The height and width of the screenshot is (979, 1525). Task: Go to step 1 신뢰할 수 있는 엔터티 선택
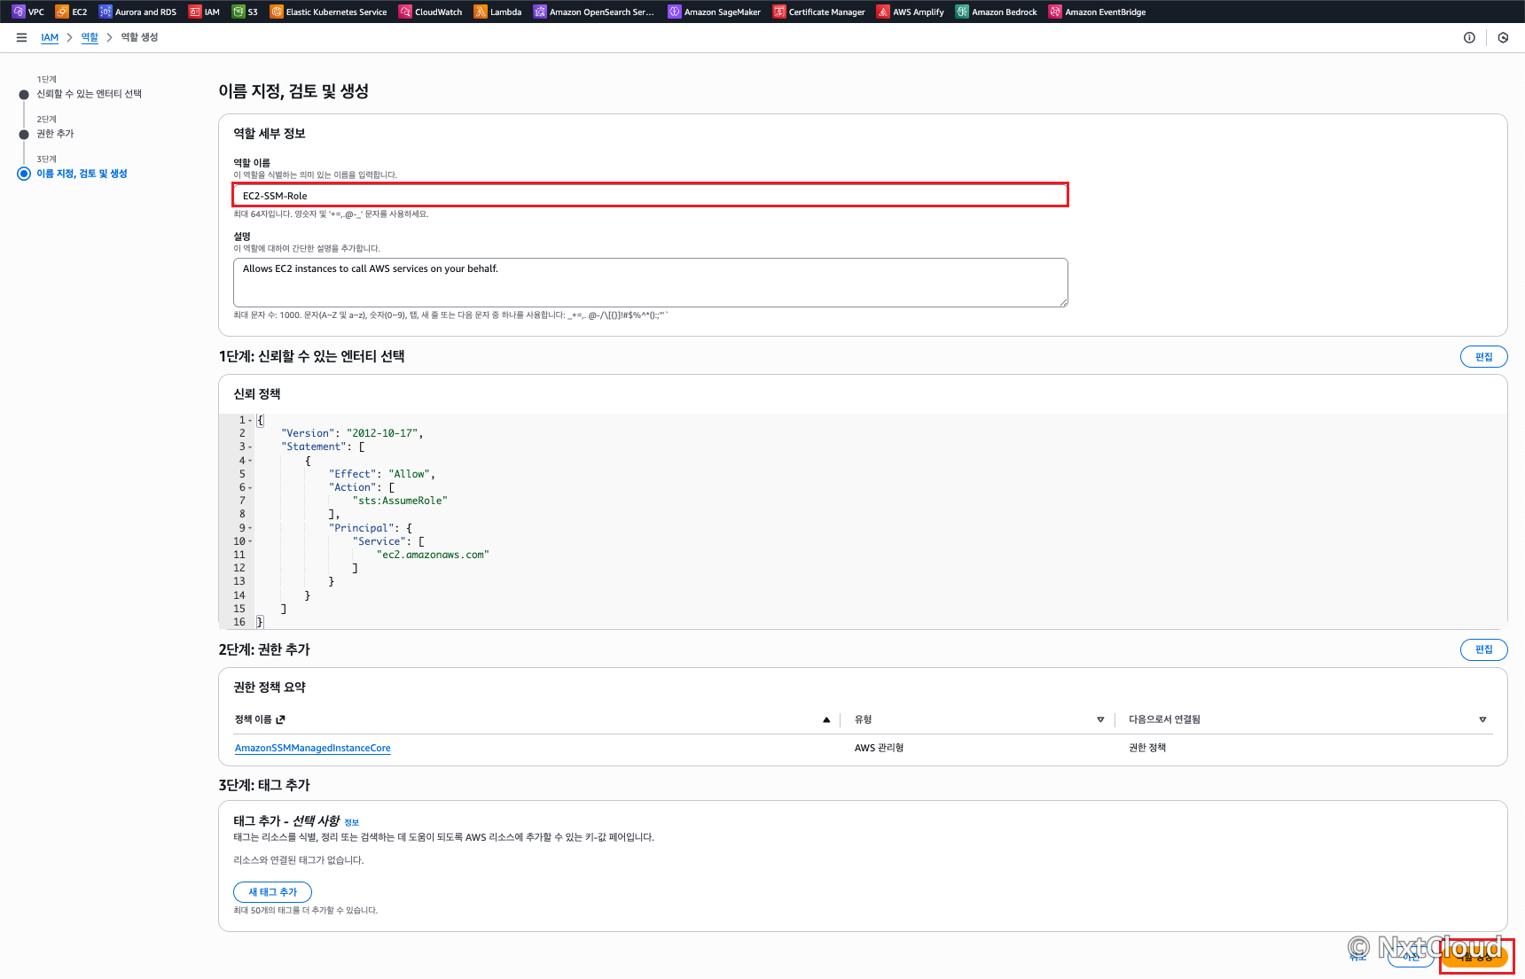89,94
